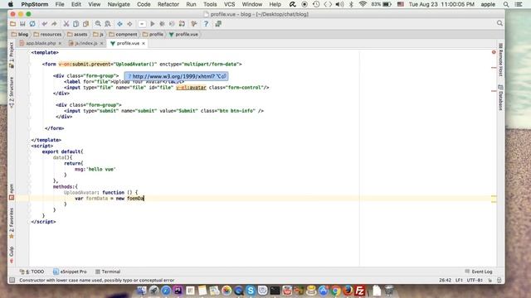Close the profile.vue tab
This screenshot has height=298, width=531.
(144, 44)
